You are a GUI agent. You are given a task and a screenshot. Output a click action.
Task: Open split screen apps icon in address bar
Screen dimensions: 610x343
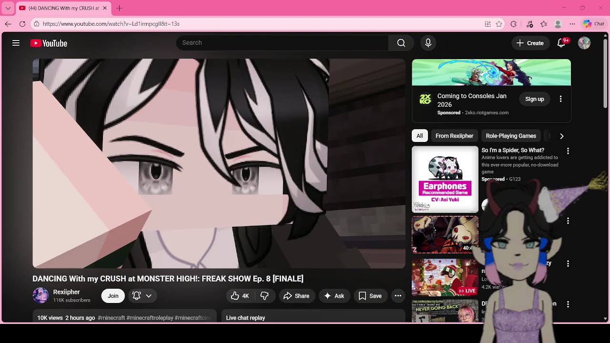click(x=488, y=24)
